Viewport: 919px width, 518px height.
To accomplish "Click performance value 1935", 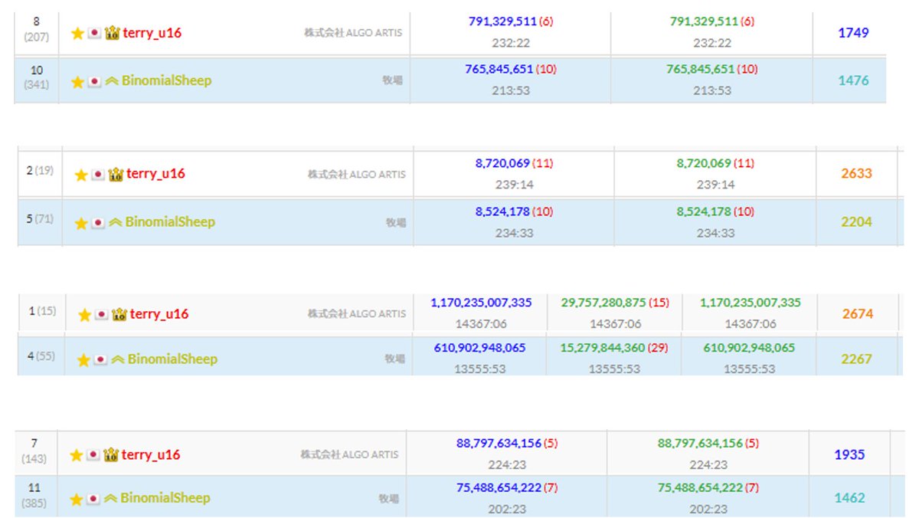I will pyautogui.click(x=849, y=455).
